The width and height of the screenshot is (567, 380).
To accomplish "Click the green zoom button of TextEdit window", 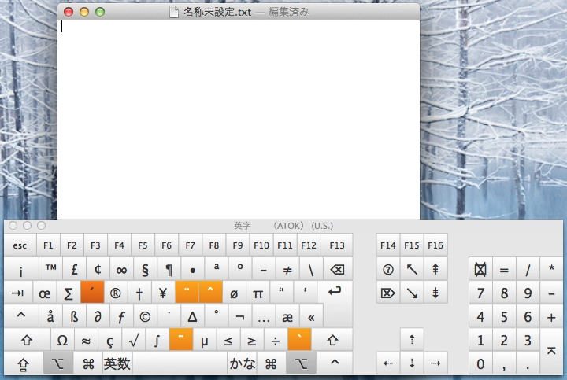I will pyautogui.click(x=100, y=12).
